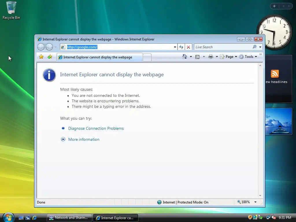Click Show Desktop quick launch icon
This screenshot has height=222, width=296.
(21, 218)
